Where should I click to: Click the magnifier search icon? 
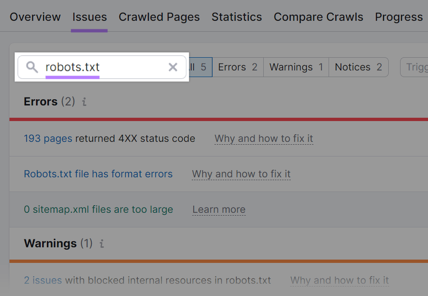32,67
